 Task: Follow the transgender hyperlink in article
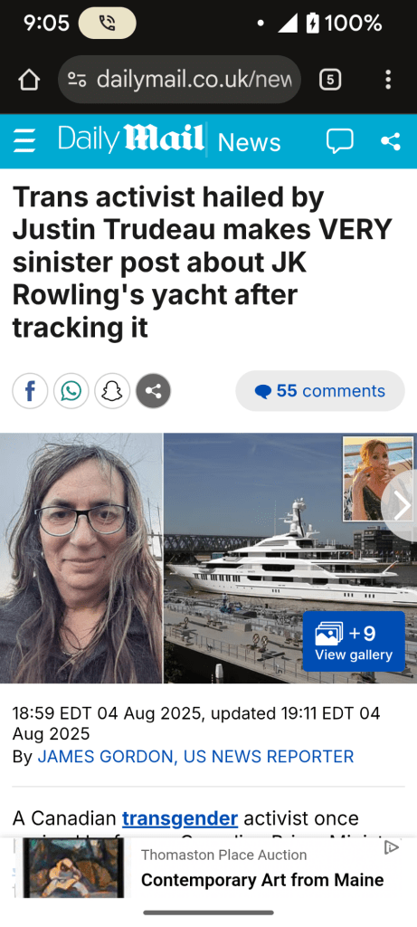pyautogui.click(x=180, y=818)
